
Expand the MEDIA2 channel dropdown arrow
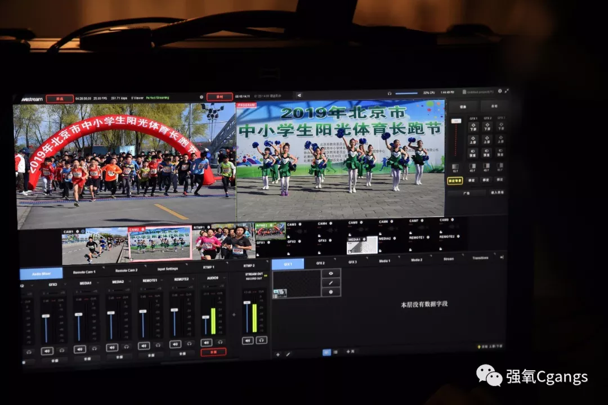point(129,281)
